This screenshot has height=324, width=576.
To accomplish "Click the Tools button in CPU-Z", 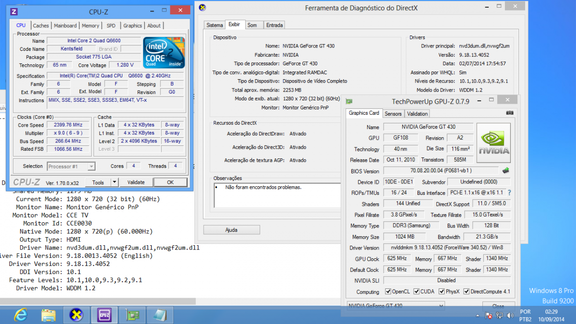I will [98, 182].
